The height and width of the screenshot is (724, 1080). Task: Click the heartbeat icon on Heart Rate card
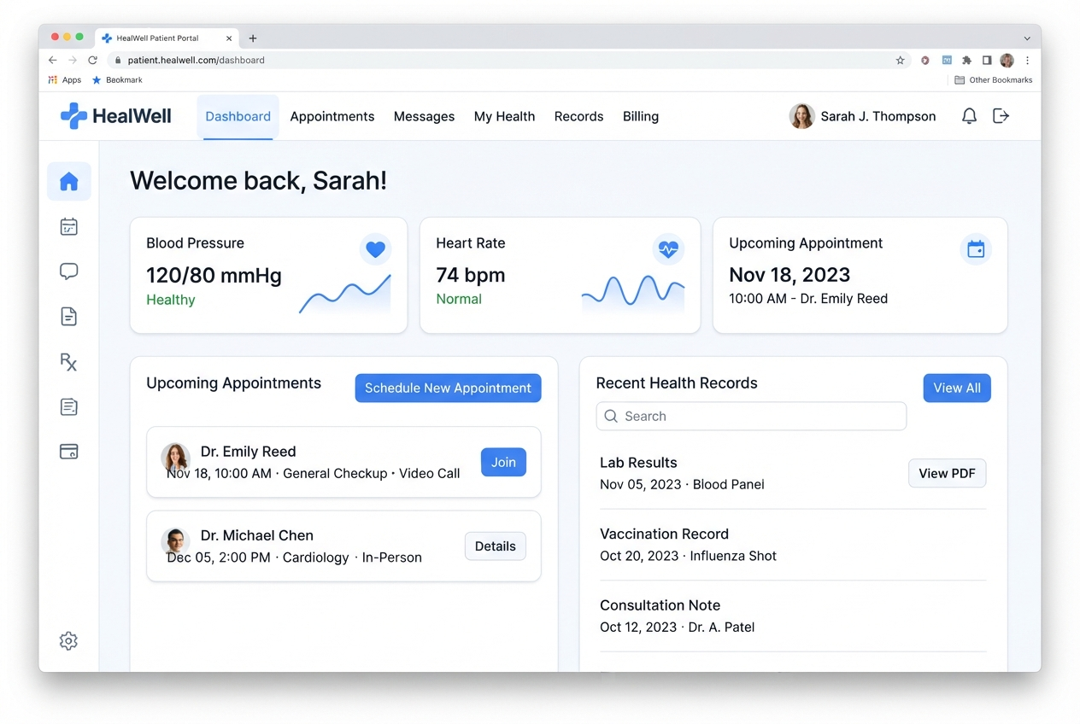668,250
